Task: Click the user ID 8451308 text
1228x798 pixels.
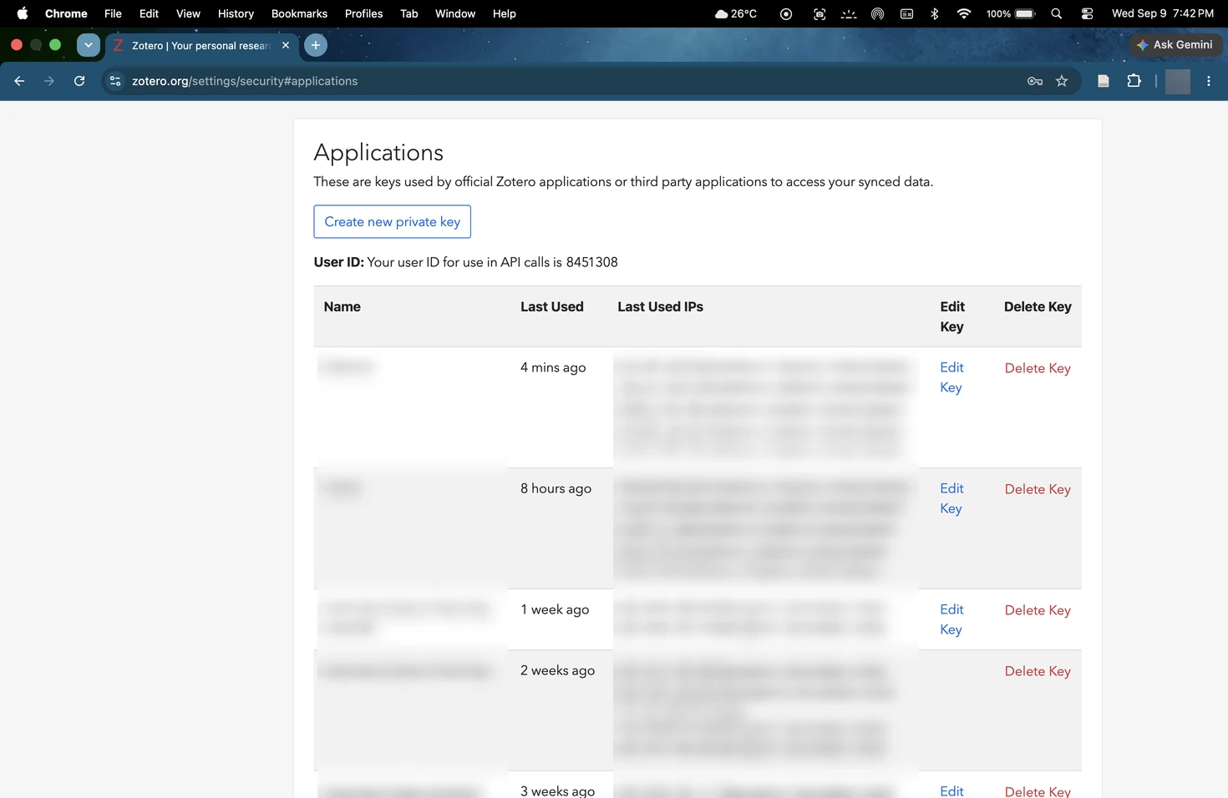Action: (x=591, y=262)
